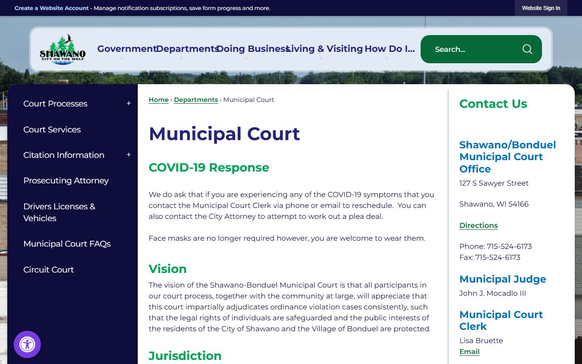Click the COVID-19 Response heading
The image size is (582, 364).
pyautogui.click(x=209, y=167)
